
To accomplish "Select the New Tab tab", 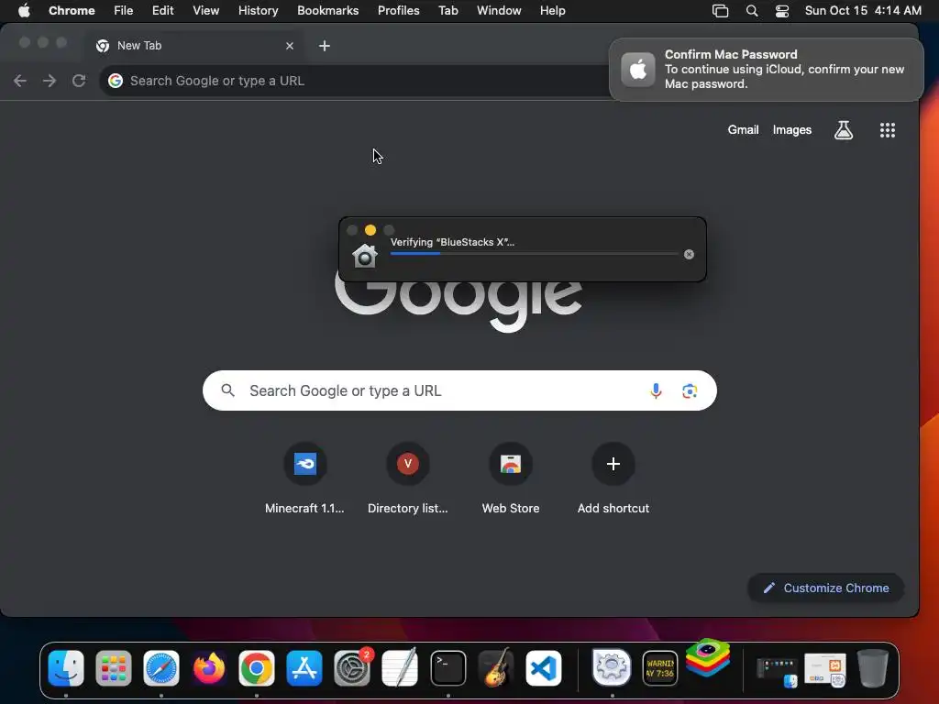I will [194, 46].
